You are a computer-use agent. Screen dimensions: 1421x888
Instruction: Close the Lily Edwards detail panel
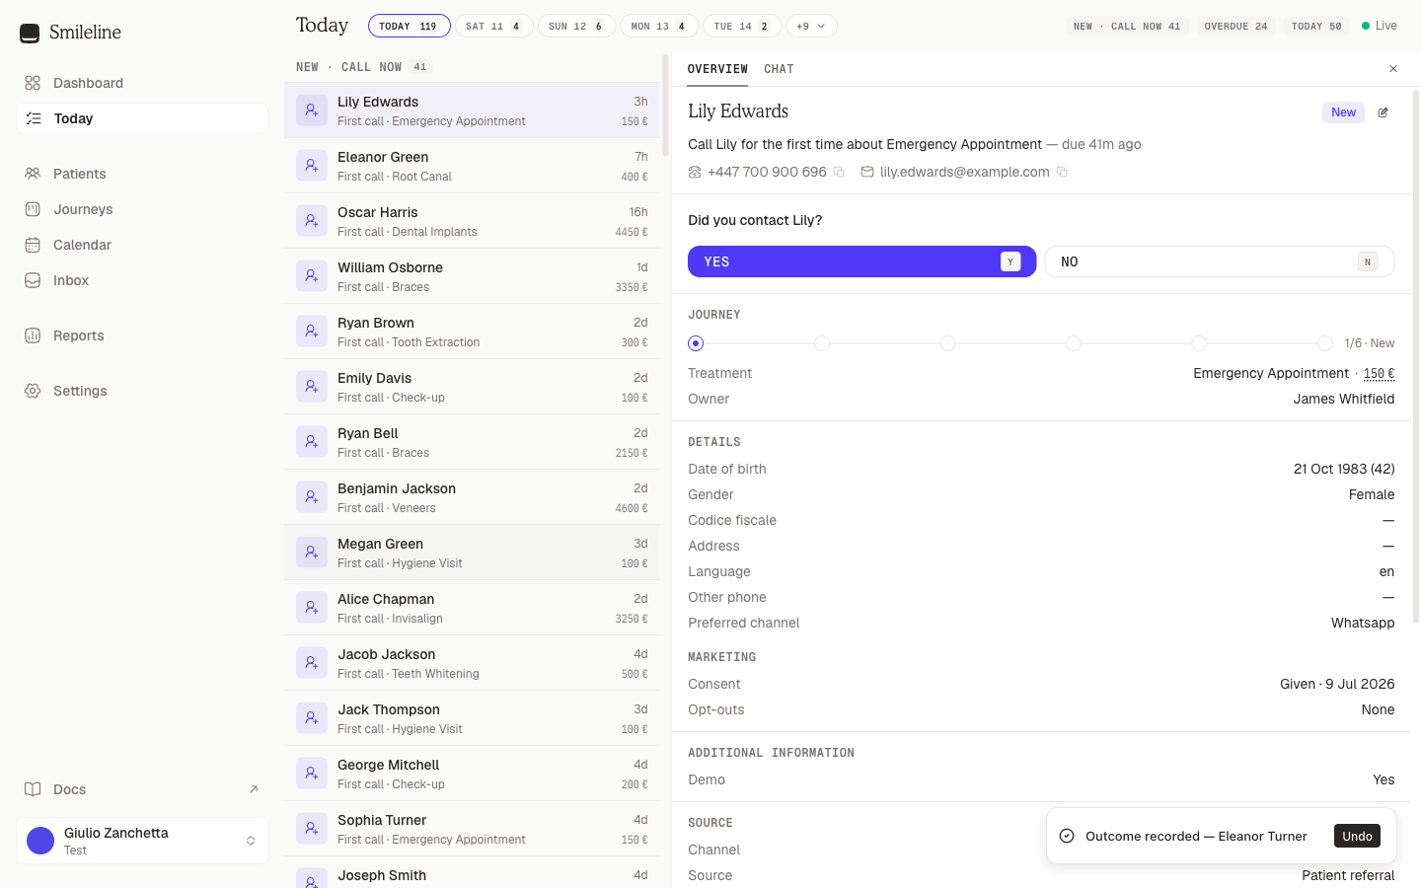click(1393, 69)
